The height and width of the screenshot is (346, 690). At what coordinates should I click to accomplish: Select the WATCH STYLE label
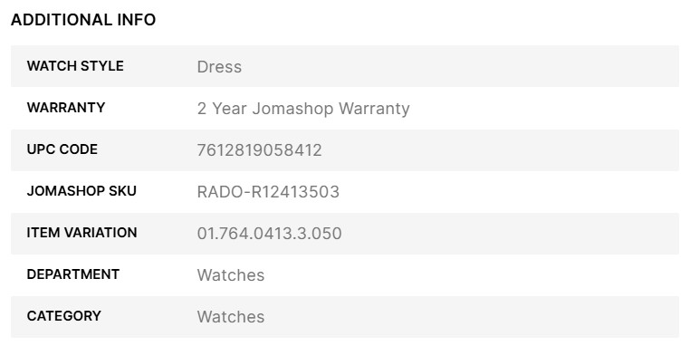75,66
